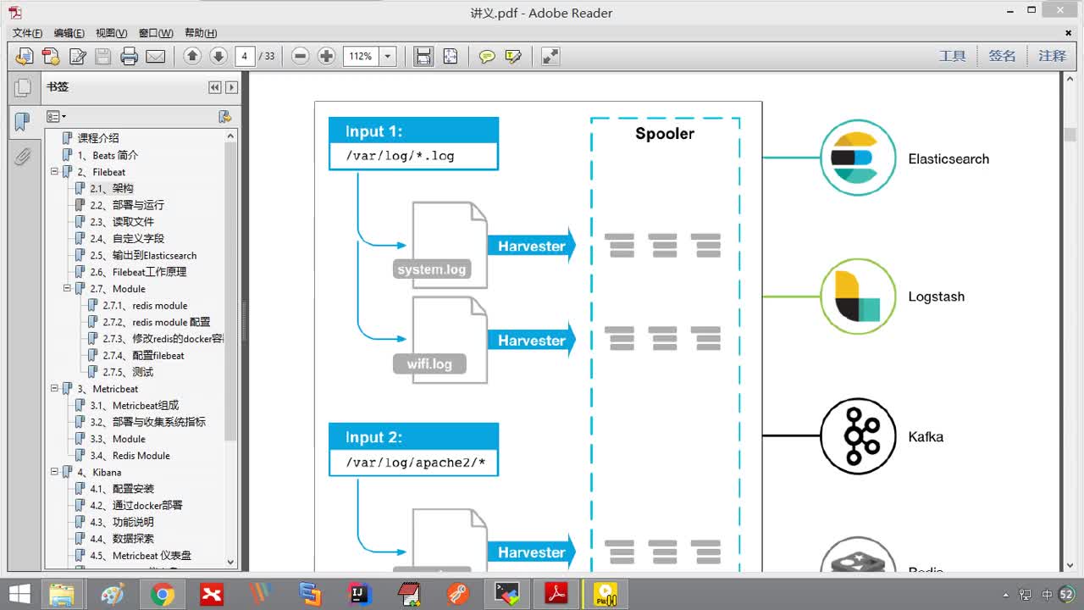The height and width of the screenshot is (610, 1084).
Task: Select the '2.7.4、配置filebeat' bookmark
Action: [143, 356]
